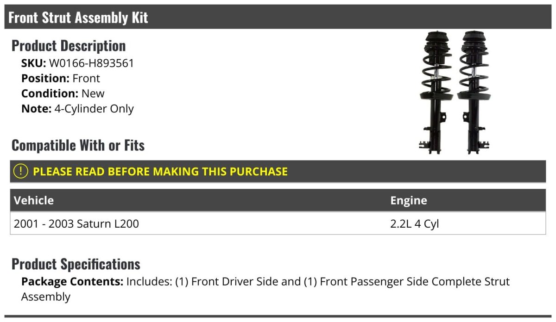Image resolution: width=556 pixels, height=322 pixels.
Task: Click the Engine column header
Action: coord(409,200)
